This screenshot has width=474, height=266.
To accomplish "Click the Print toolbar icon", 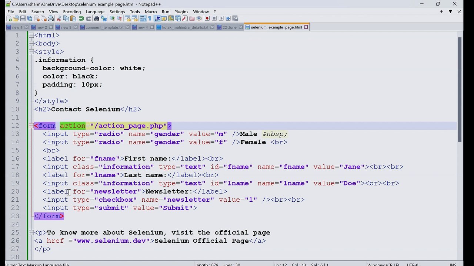I will click(x=51, y=18).
